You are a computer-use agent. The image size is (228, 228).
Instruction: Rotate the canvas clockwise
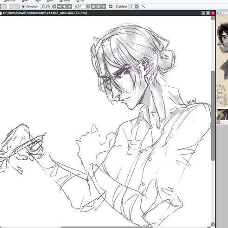(x=98, y=7)
